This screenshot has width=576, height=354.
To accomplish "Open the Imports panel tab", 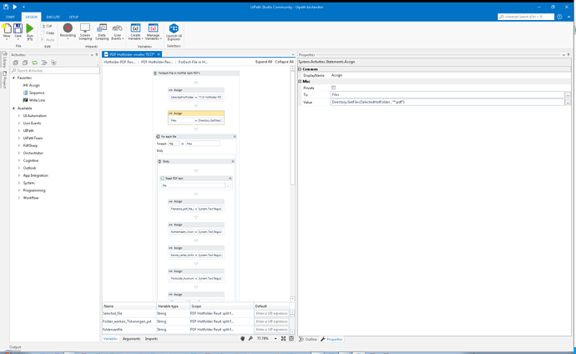I will coord(151,339).
